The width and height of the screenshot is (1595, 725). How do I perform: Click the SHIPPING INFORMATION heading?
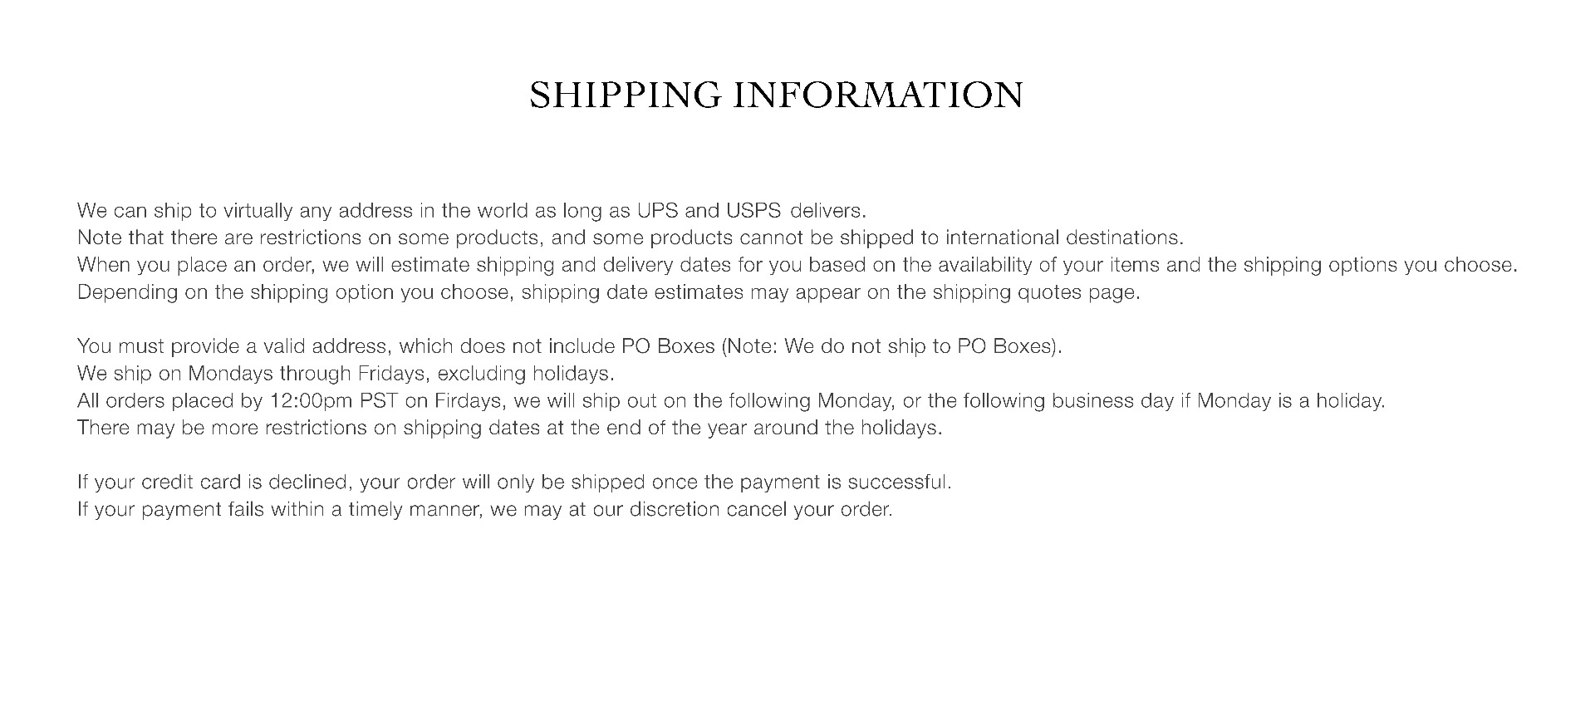point(776,96)
